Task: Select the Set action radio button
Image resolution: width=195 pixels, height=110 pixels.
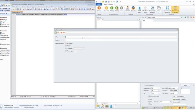Action: pos(149,100)
